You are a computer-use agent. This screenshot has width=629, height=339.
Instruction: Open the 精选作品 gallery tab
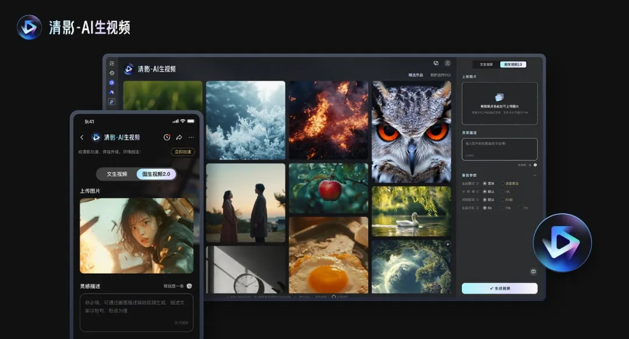pos(415,75)
